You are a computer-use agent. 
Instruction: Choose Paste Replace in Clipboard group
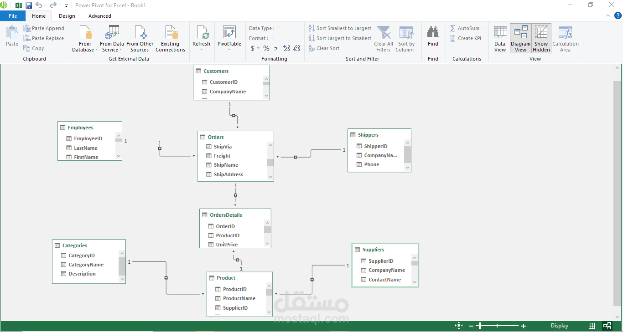[x=44, y=38]
